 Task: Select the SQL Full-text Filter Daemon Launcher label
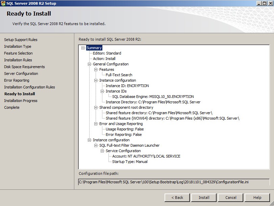(x=129, y=146)
